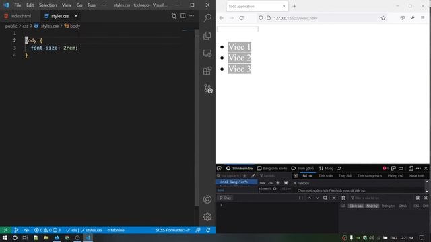This screenshot has width=431, height=242.
Task: Open Firefox hamburger application menu
Action: point(423,18)
